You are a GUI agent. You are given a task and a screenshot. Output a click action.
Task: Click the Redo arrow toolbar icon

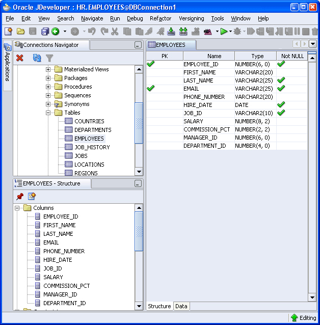[x=104, y=32]
